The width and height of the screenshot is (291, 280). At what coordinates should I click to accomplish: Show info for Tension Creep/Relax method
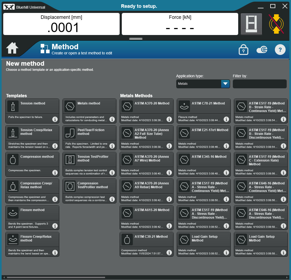[55, 146]
